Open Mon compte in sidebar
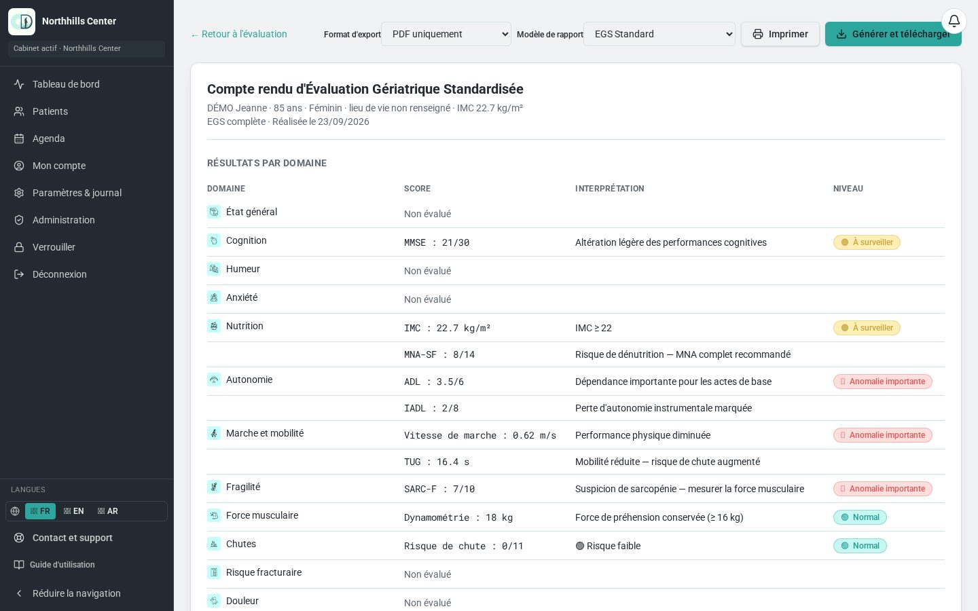 point(87,166)
